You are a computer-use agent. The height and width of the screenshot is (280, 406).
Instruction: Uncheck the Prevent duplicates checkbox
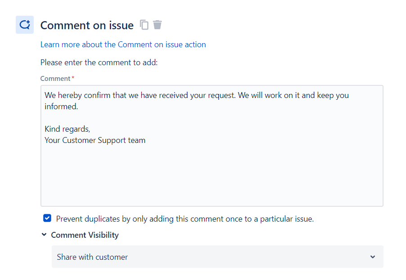47,218
